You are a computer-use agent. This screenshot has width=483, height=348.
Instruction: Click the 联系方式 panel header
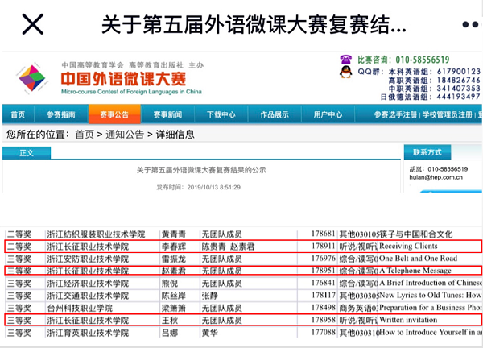pyautogui.click(x=427, y=152)
